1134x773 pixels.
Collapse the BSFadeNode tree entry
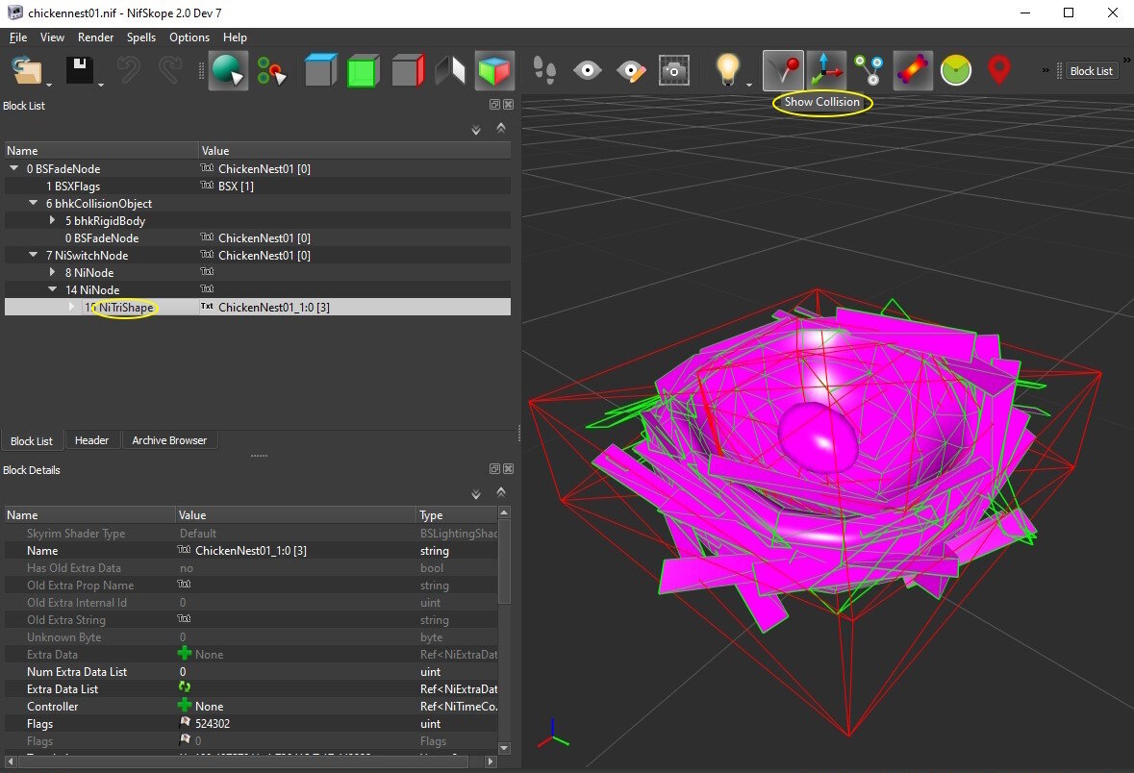click(13, 168)
